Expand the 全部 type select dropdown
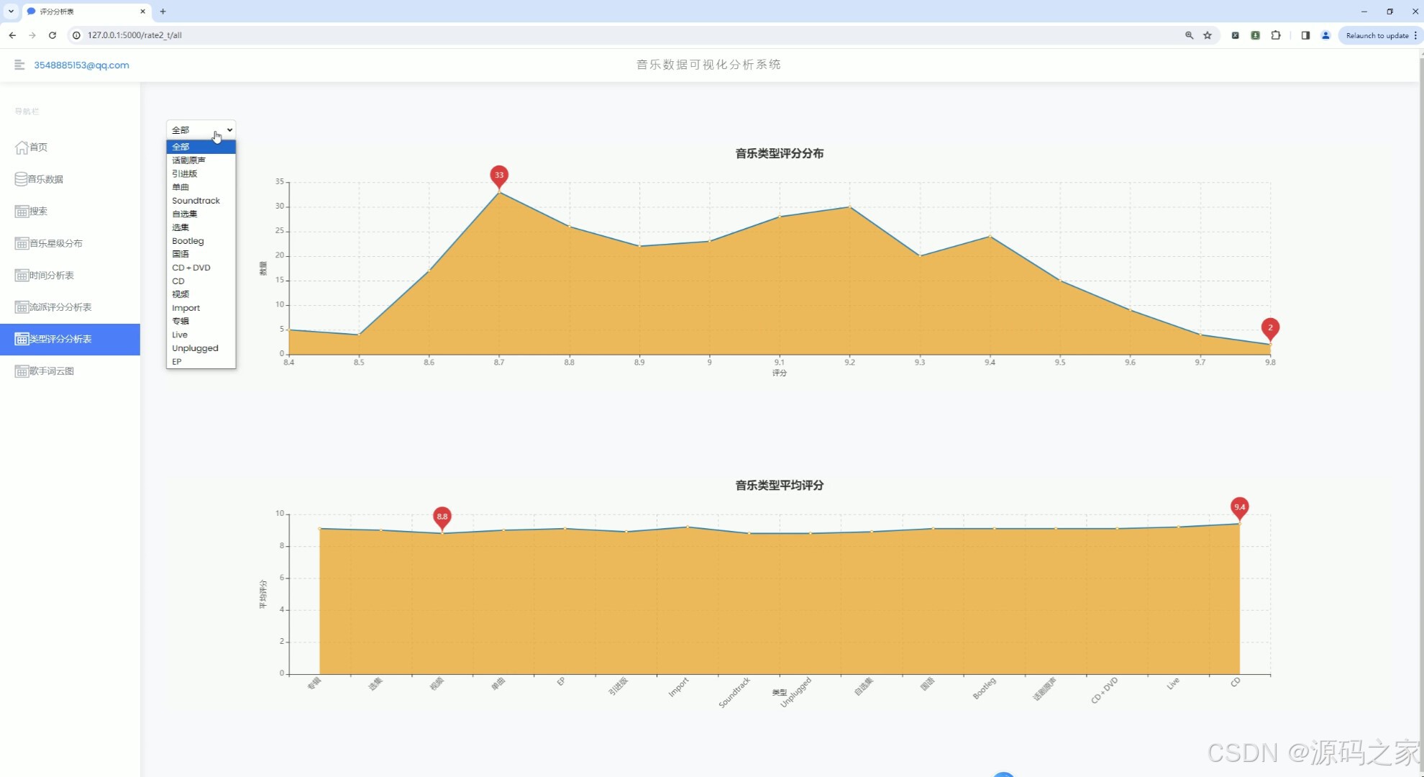This screenshot has width=1424, height=777. [x=201, y=130]
